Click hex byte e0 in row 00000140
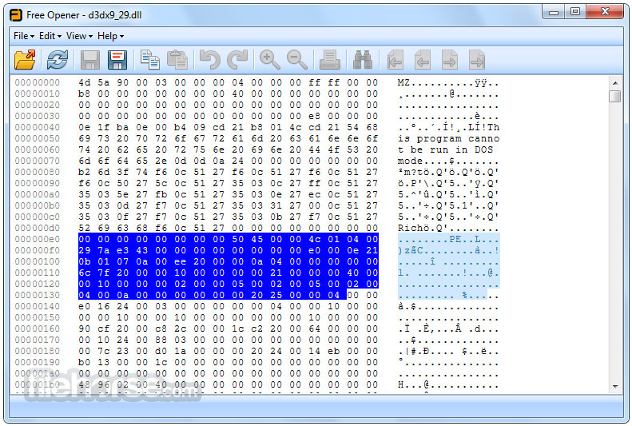The height and width of the screenshot is (426, 632). point(84,306)
